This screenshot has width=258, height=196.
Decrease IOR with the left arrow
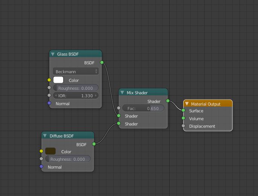click(56, 95)
